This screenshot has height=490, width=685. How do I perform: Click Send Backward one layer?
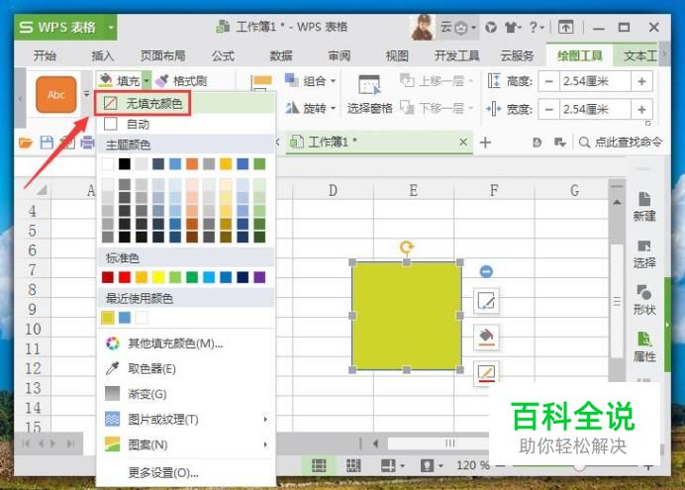click(436, 108)
